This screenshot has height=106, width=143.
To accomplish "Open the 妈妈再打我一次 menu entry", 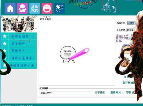I will (22, 65).
